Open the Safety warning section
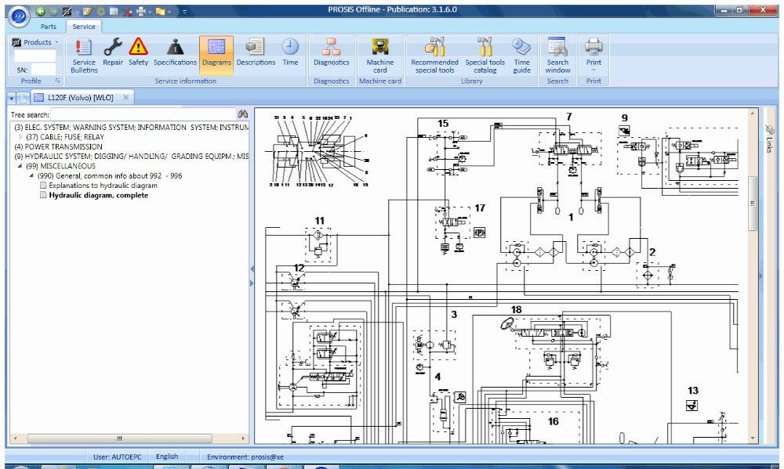 (x=138, y=52)
